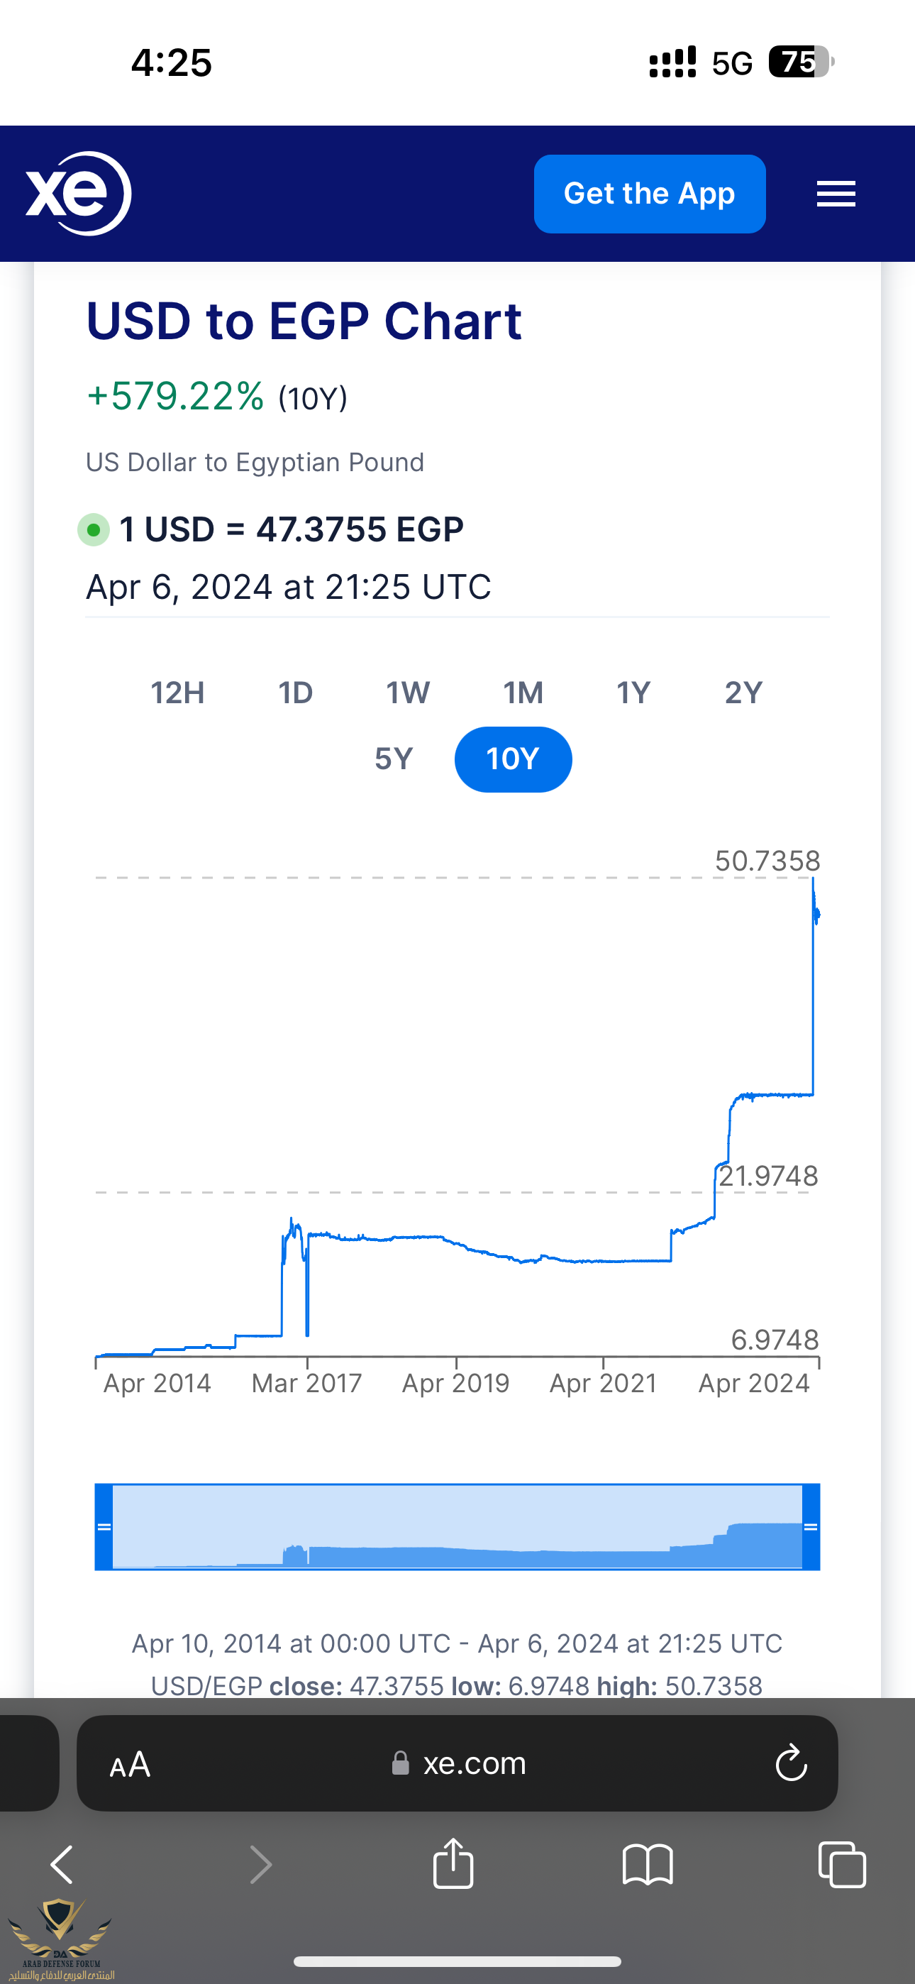915x1984 pixels.
Task: Open the AA text size menu
Action: pyautogui.click(x=131, y=1764)
